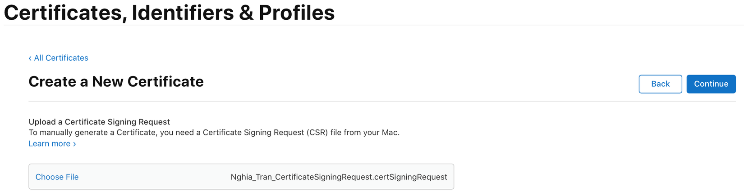Screen dimensions: 744x196
Task: Click the Create a New Certificate heading
Action: [x=116, y=82]
